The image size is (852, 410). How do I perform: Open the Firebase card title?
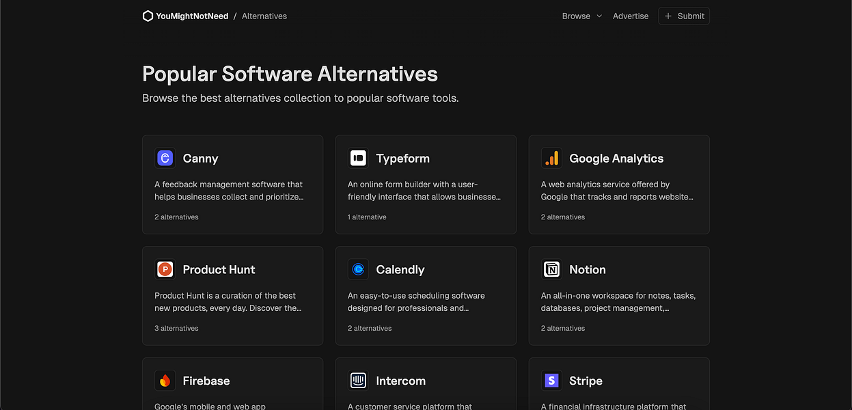click(206, 381)
